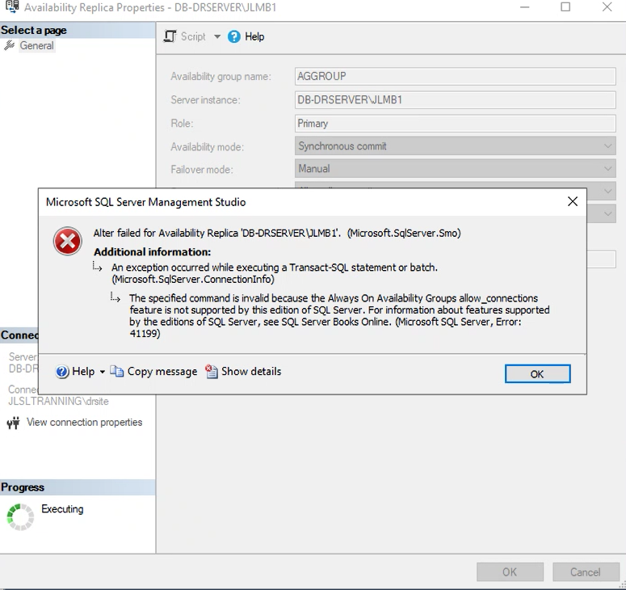Viewport: 626px width, 590px height.
Task: Click the Availability group name field
Action: 455,76
